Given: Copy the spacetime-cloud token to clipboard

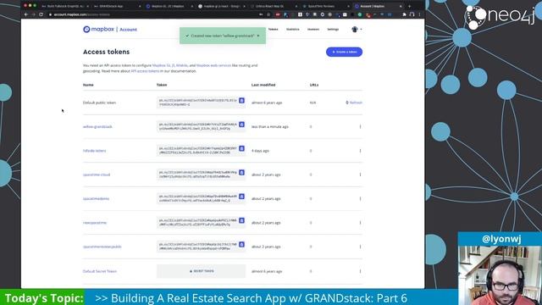Looking at the screenshot, I should click(241, 173).
